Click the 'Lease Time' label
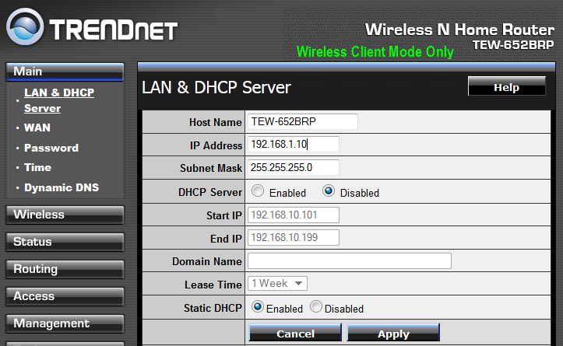This screenshot has width=563, height=346. 213,285
